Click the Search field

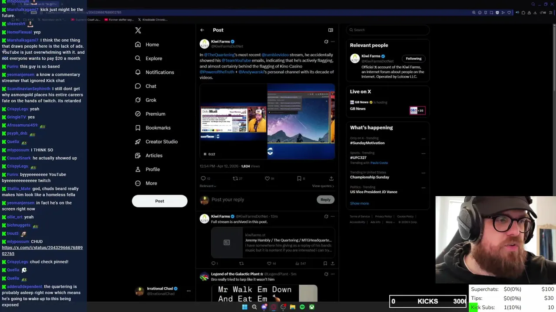pos(388,30)
